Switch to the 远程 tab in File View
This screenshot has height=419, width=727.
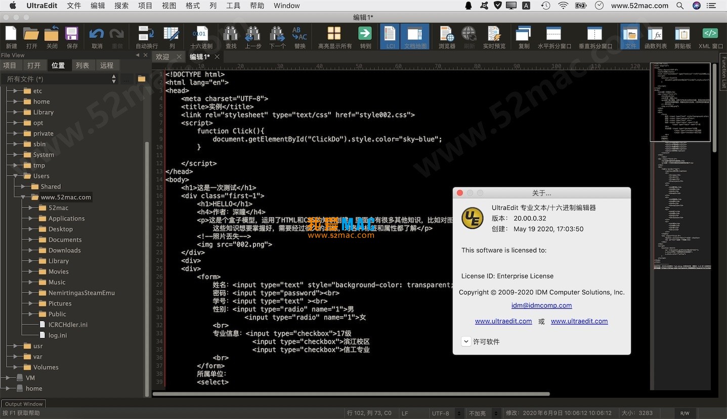click(107, 65)
